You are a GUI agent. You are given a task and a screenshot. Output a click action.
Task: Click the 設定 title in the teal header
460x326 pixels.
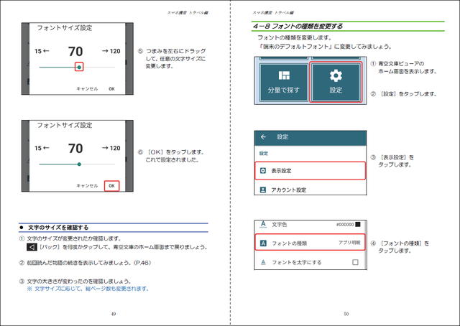click(x=282, y=137)
